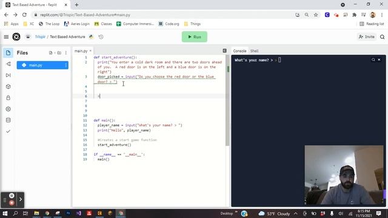Open the Apps bookmark
Screen dimensions: 388x218
[x=12, y=24]
